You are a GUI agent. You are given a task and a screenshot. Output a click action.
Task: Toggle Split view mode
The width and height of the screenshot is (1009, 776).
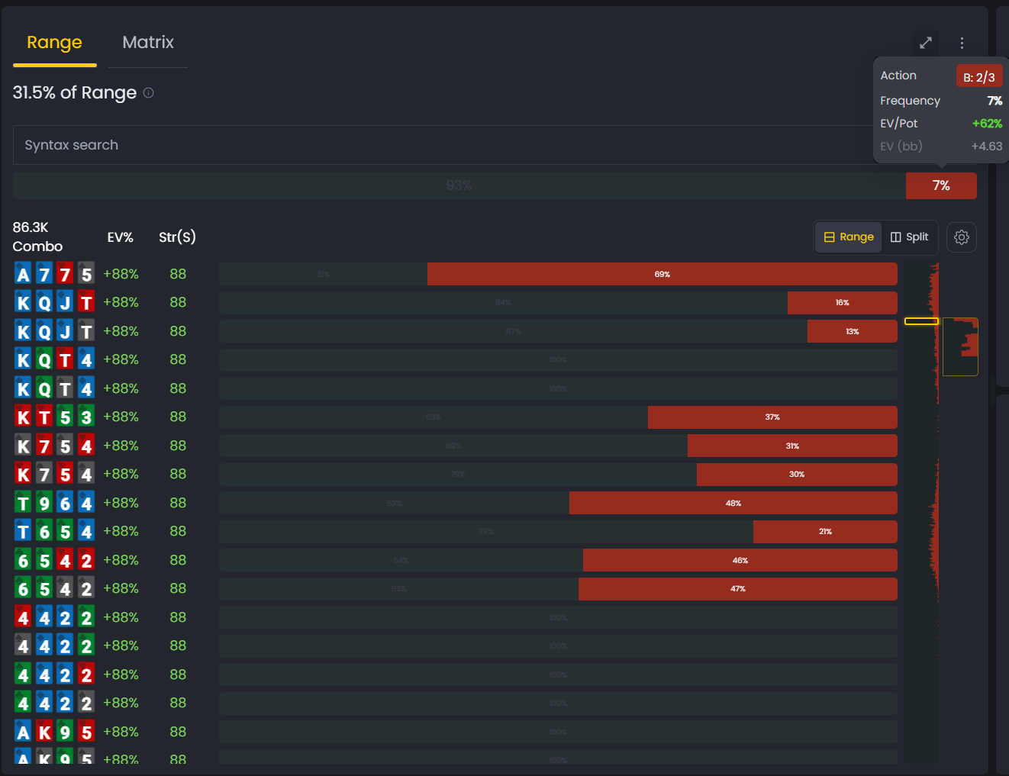[x=909, y=237]
